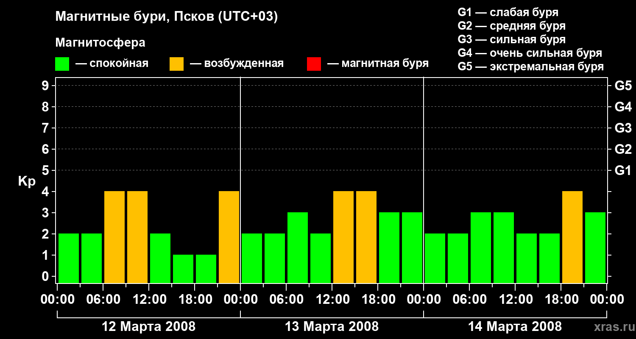Click the 14 March 21:00–00:00 green bar
Viewport: 636px width, 339px height.
[595, 247]
